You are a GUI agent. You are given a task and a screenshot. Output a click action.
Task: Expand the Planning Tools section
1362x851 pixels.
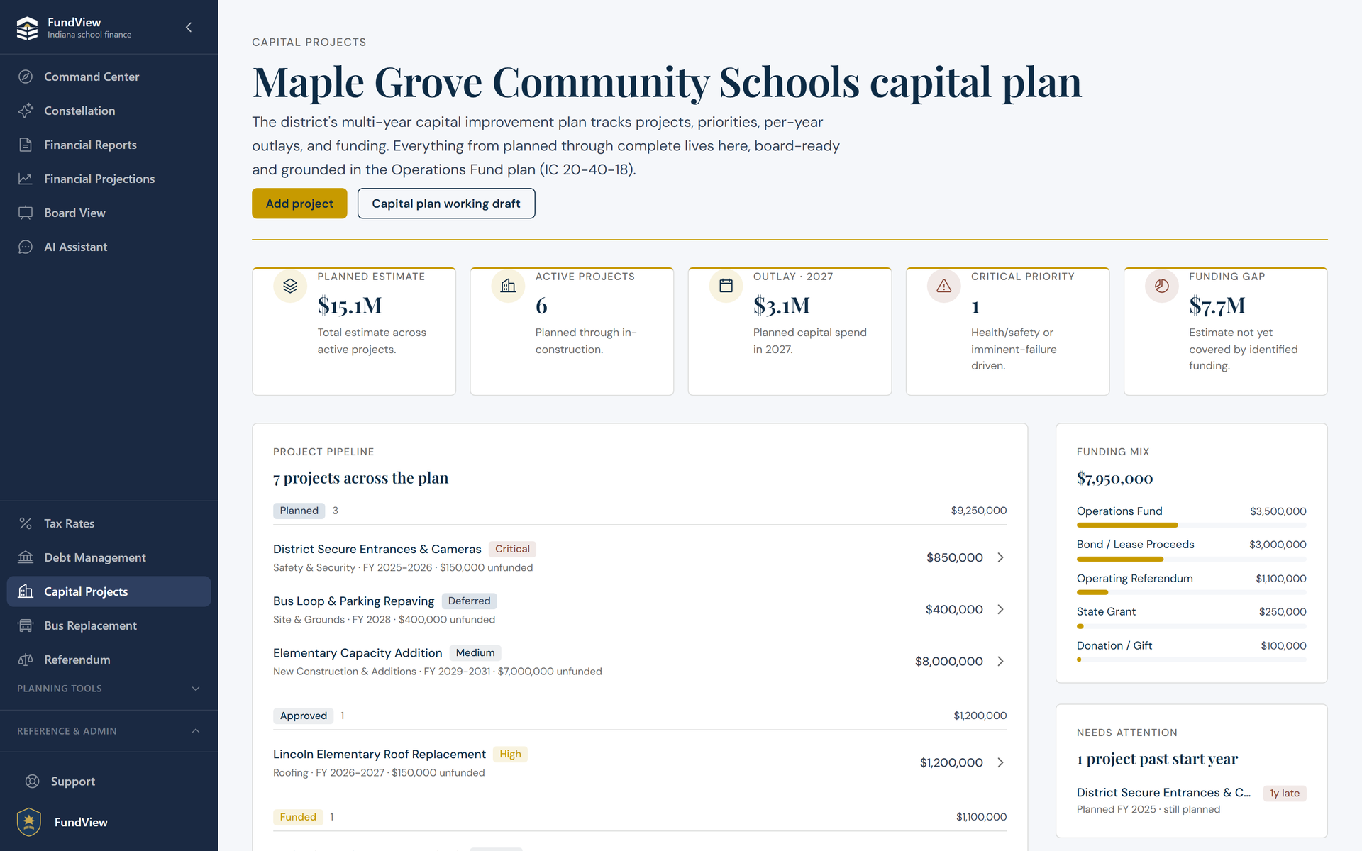[x=109, y=689]
